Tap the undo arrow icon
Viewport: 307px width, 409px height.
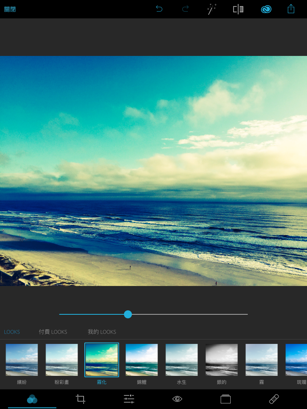[159, 9]
